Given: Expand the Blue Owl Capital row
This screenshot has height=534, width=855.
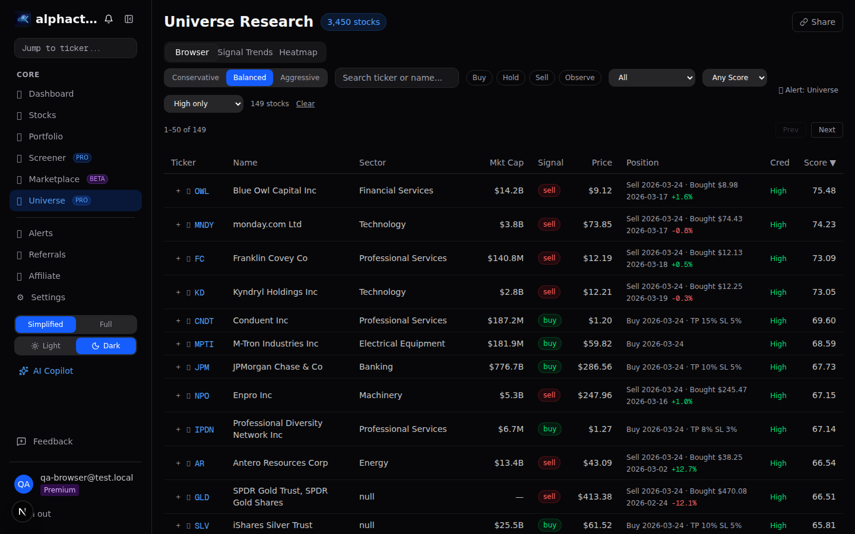Looking at the screenshot, I should (178, 190).
